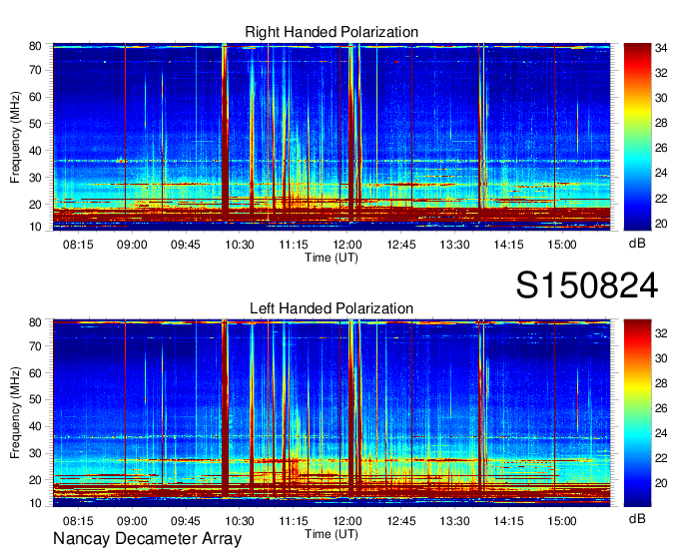Click the S150824 observation label
Image resolution: width=679 pixels, height=551 pixels.
587,285
